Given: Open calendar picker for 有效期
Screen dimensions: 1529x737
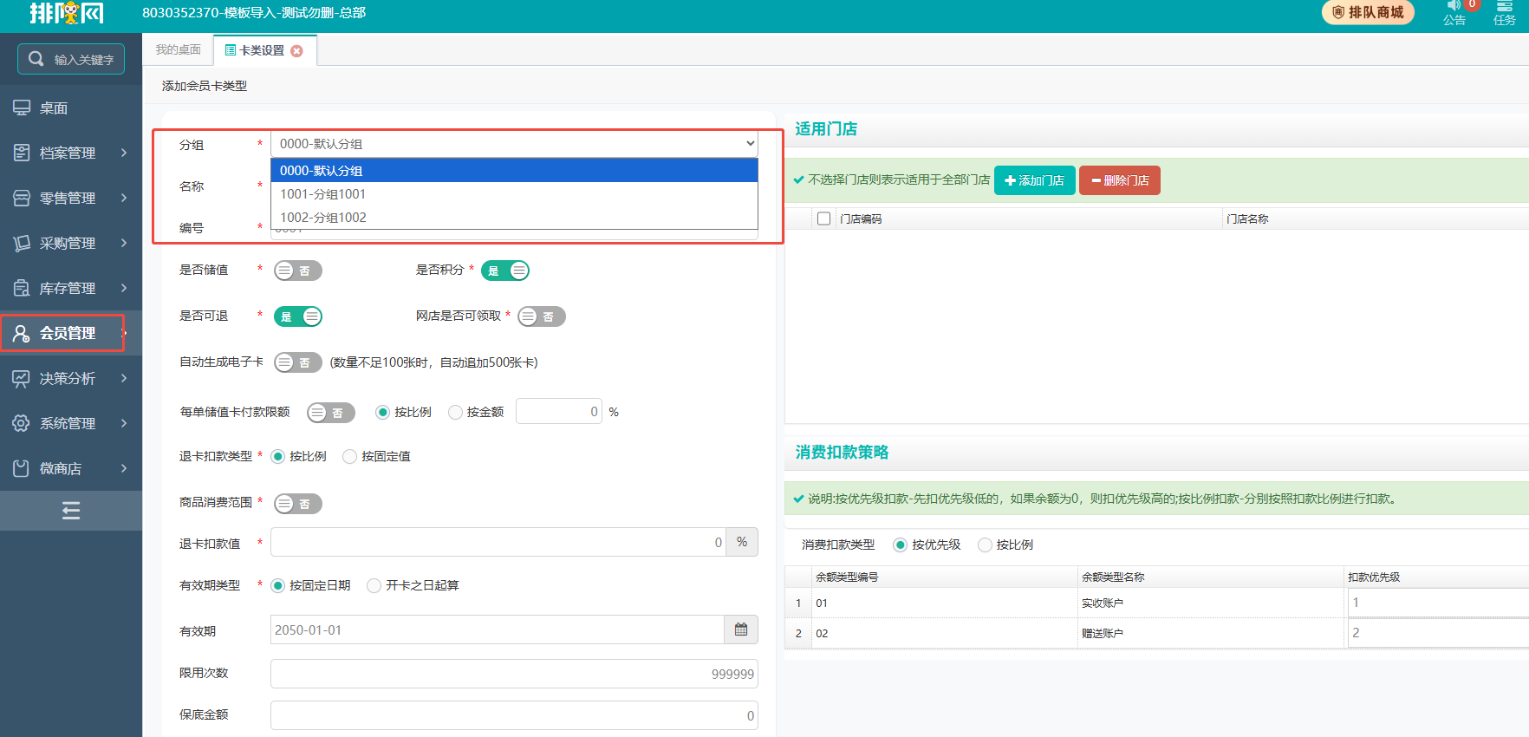Looking at the screenshot, I should pyautogui.click(x=741, y=629).
